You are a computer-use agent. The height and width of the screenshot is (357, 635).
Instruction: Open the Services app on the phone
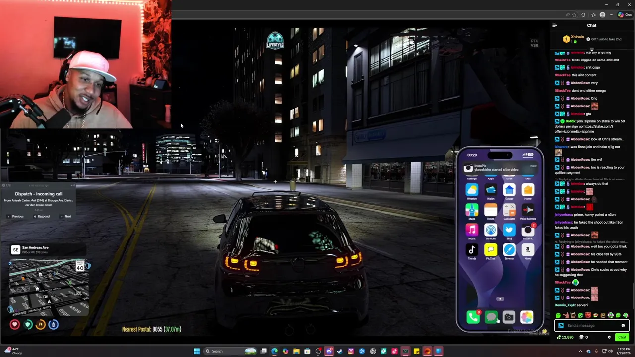(x=491, y=230)
